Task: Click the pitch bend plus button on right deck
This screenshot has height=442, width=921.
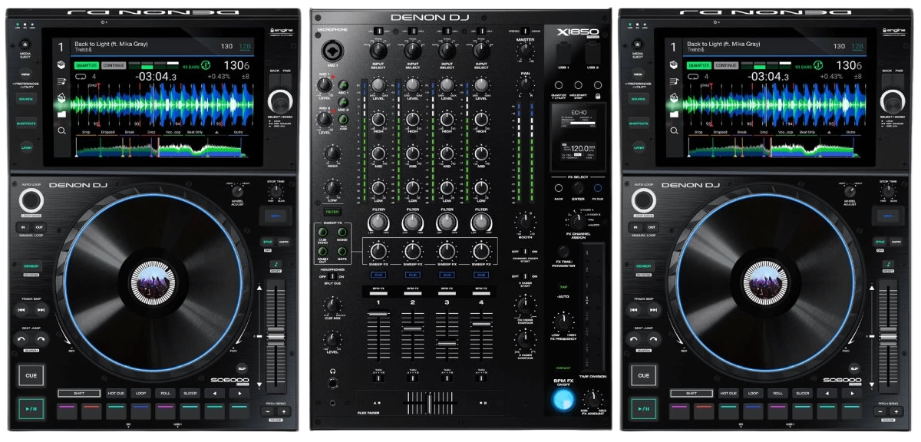Action: (896, 412)
